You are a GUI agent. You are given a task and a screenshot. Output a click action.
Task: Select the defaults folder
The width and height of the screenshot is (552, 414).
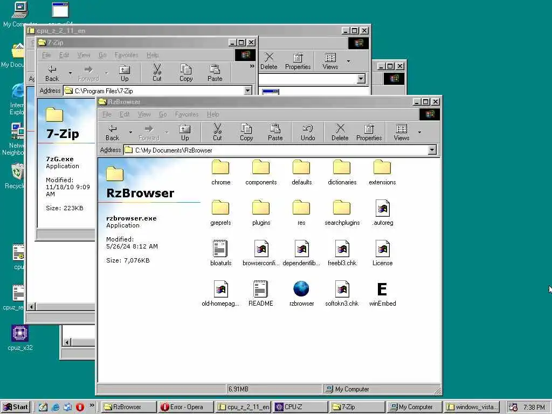[301, 172]
